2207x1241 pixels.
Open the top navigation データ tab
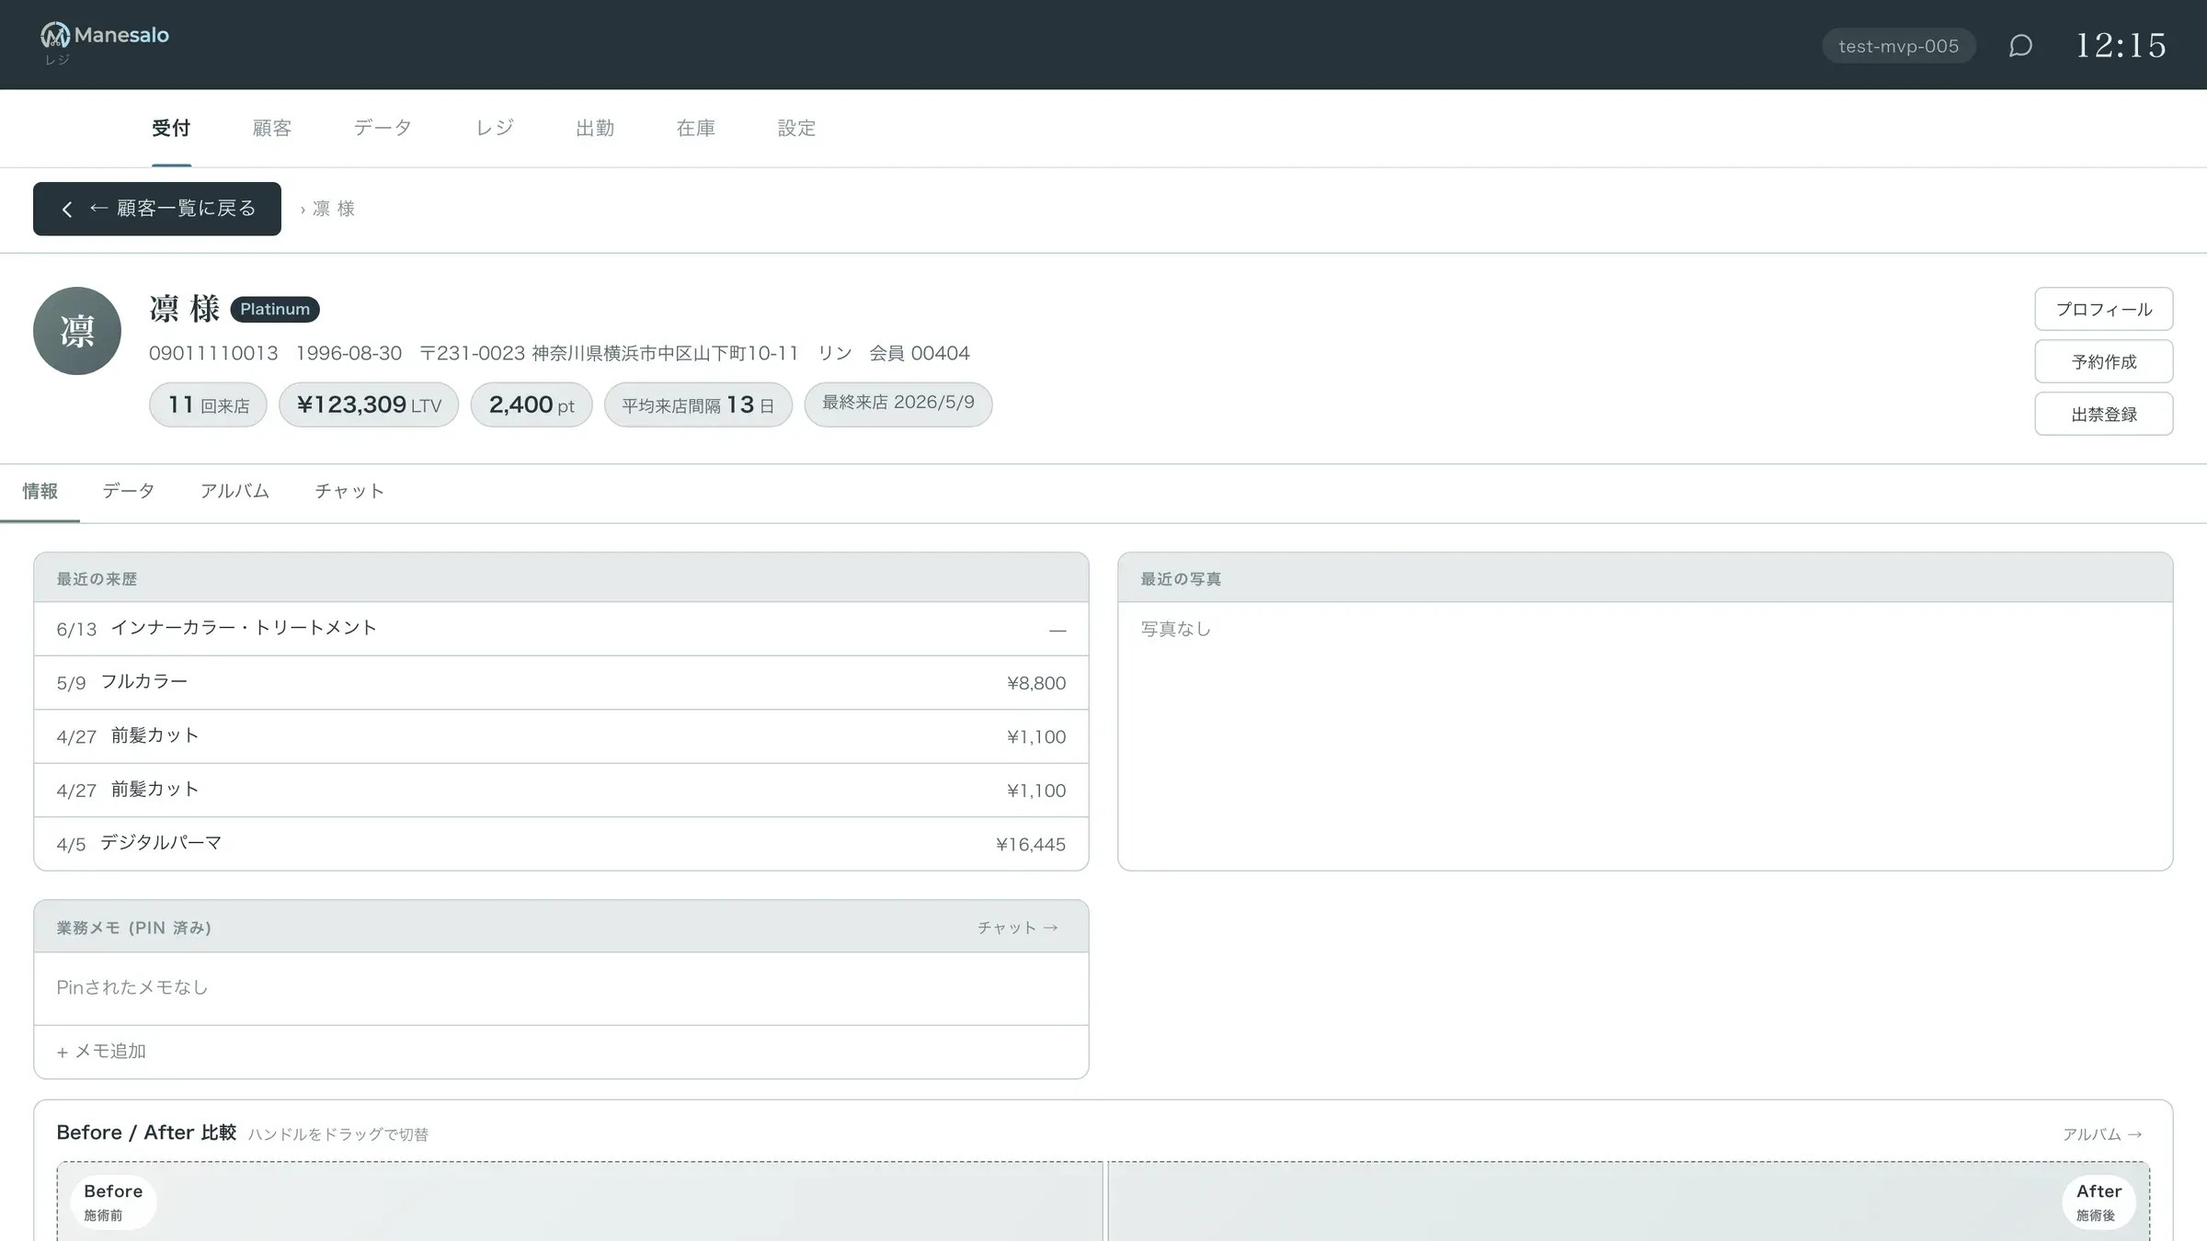[383, 128]
